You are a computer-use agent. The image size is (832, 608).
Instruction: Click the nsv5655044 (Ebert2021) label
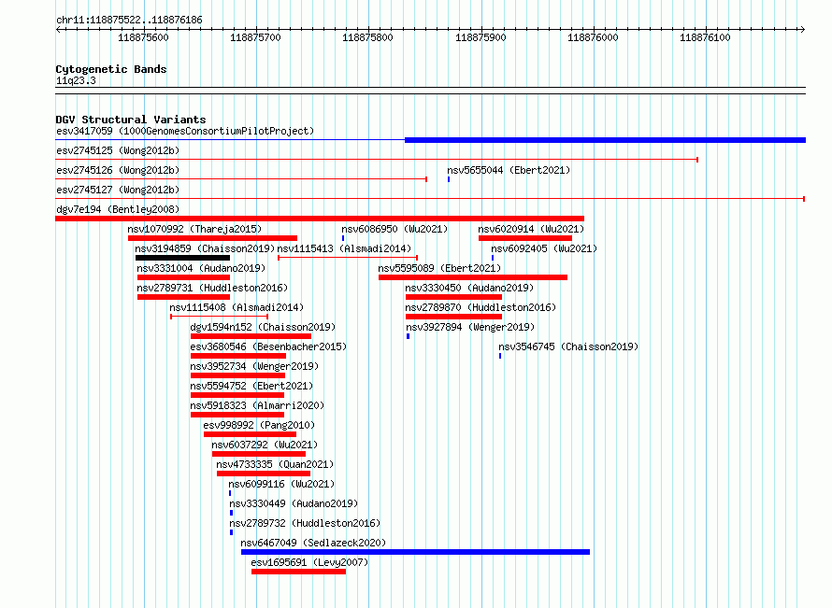(x=509, y=170)
